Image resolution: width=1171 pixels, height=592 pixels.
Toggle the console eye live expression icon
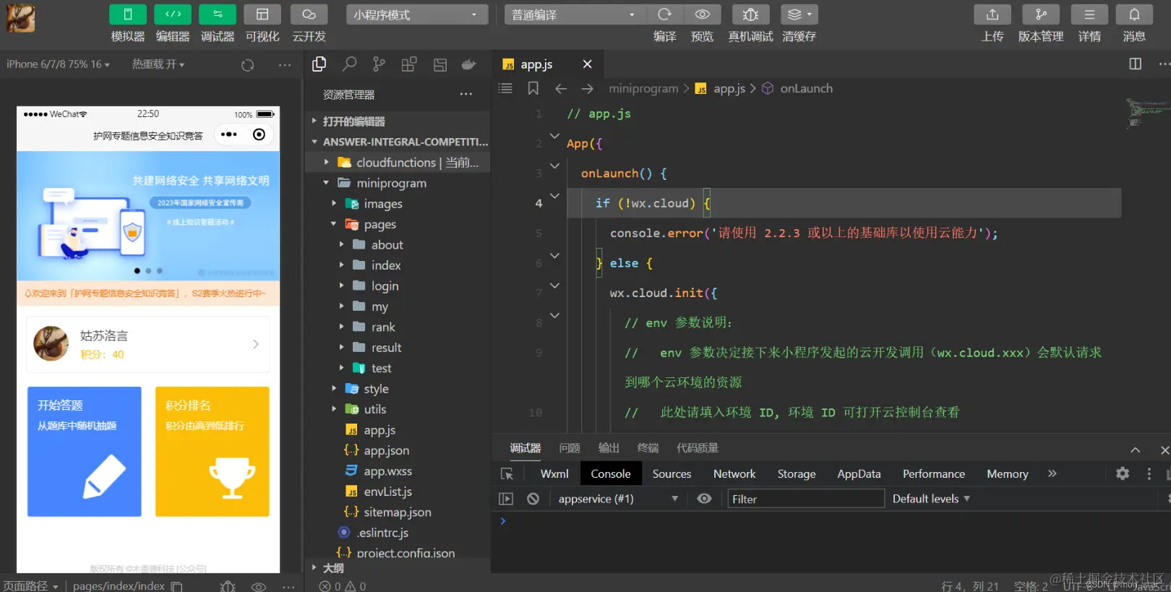(704, 499)
